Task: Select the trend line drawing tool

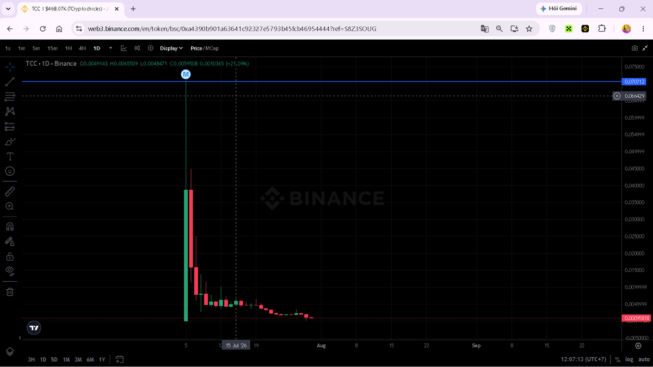Action: (10, 82)
